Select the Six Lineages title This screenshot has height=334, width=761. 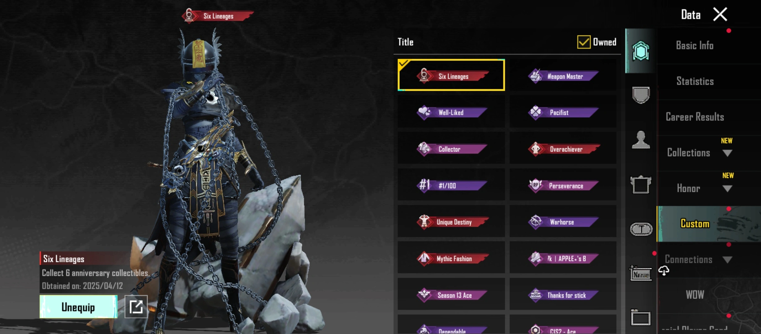point(451,75)
